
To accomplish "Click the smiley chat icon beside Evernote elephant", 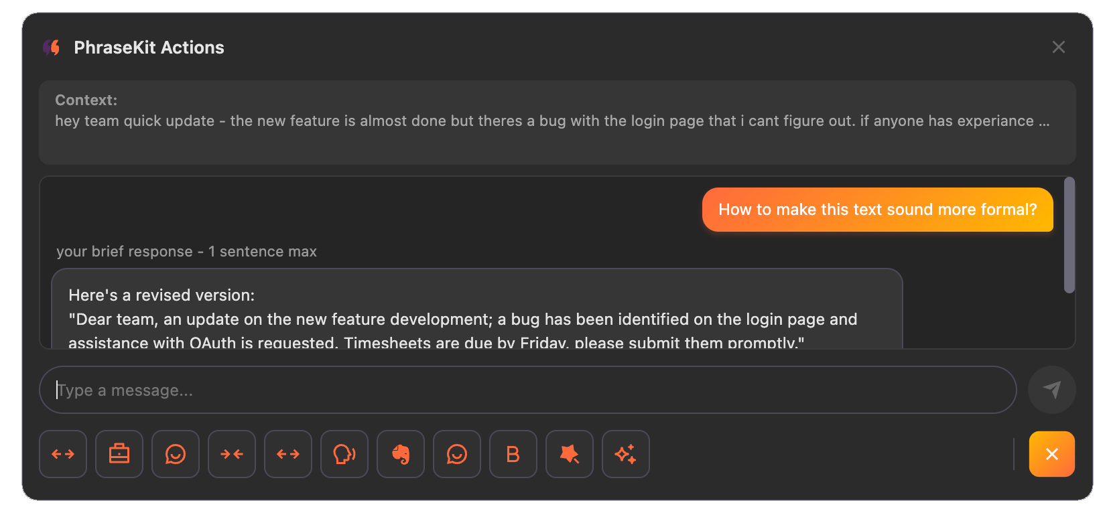I will click(x=457, y=454).
